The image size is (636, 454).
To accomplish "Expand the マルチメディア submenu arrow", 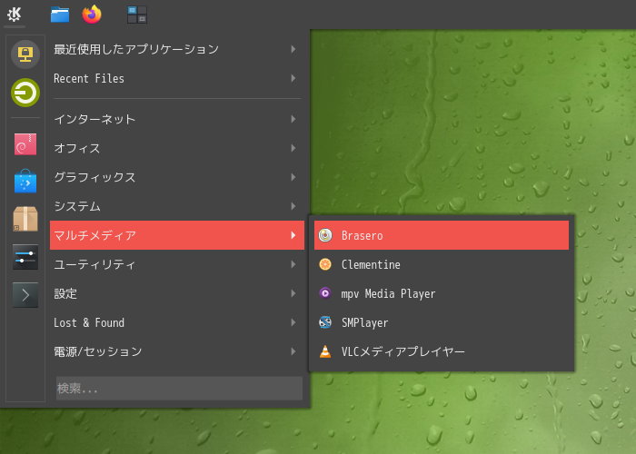I will 293,235.
